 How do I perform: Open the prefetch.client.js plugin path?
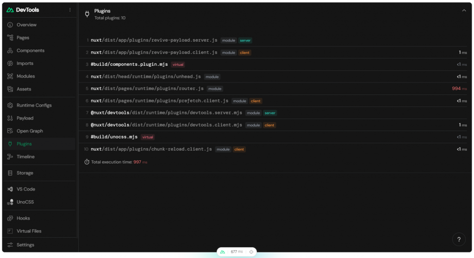[x=159, y=101]
